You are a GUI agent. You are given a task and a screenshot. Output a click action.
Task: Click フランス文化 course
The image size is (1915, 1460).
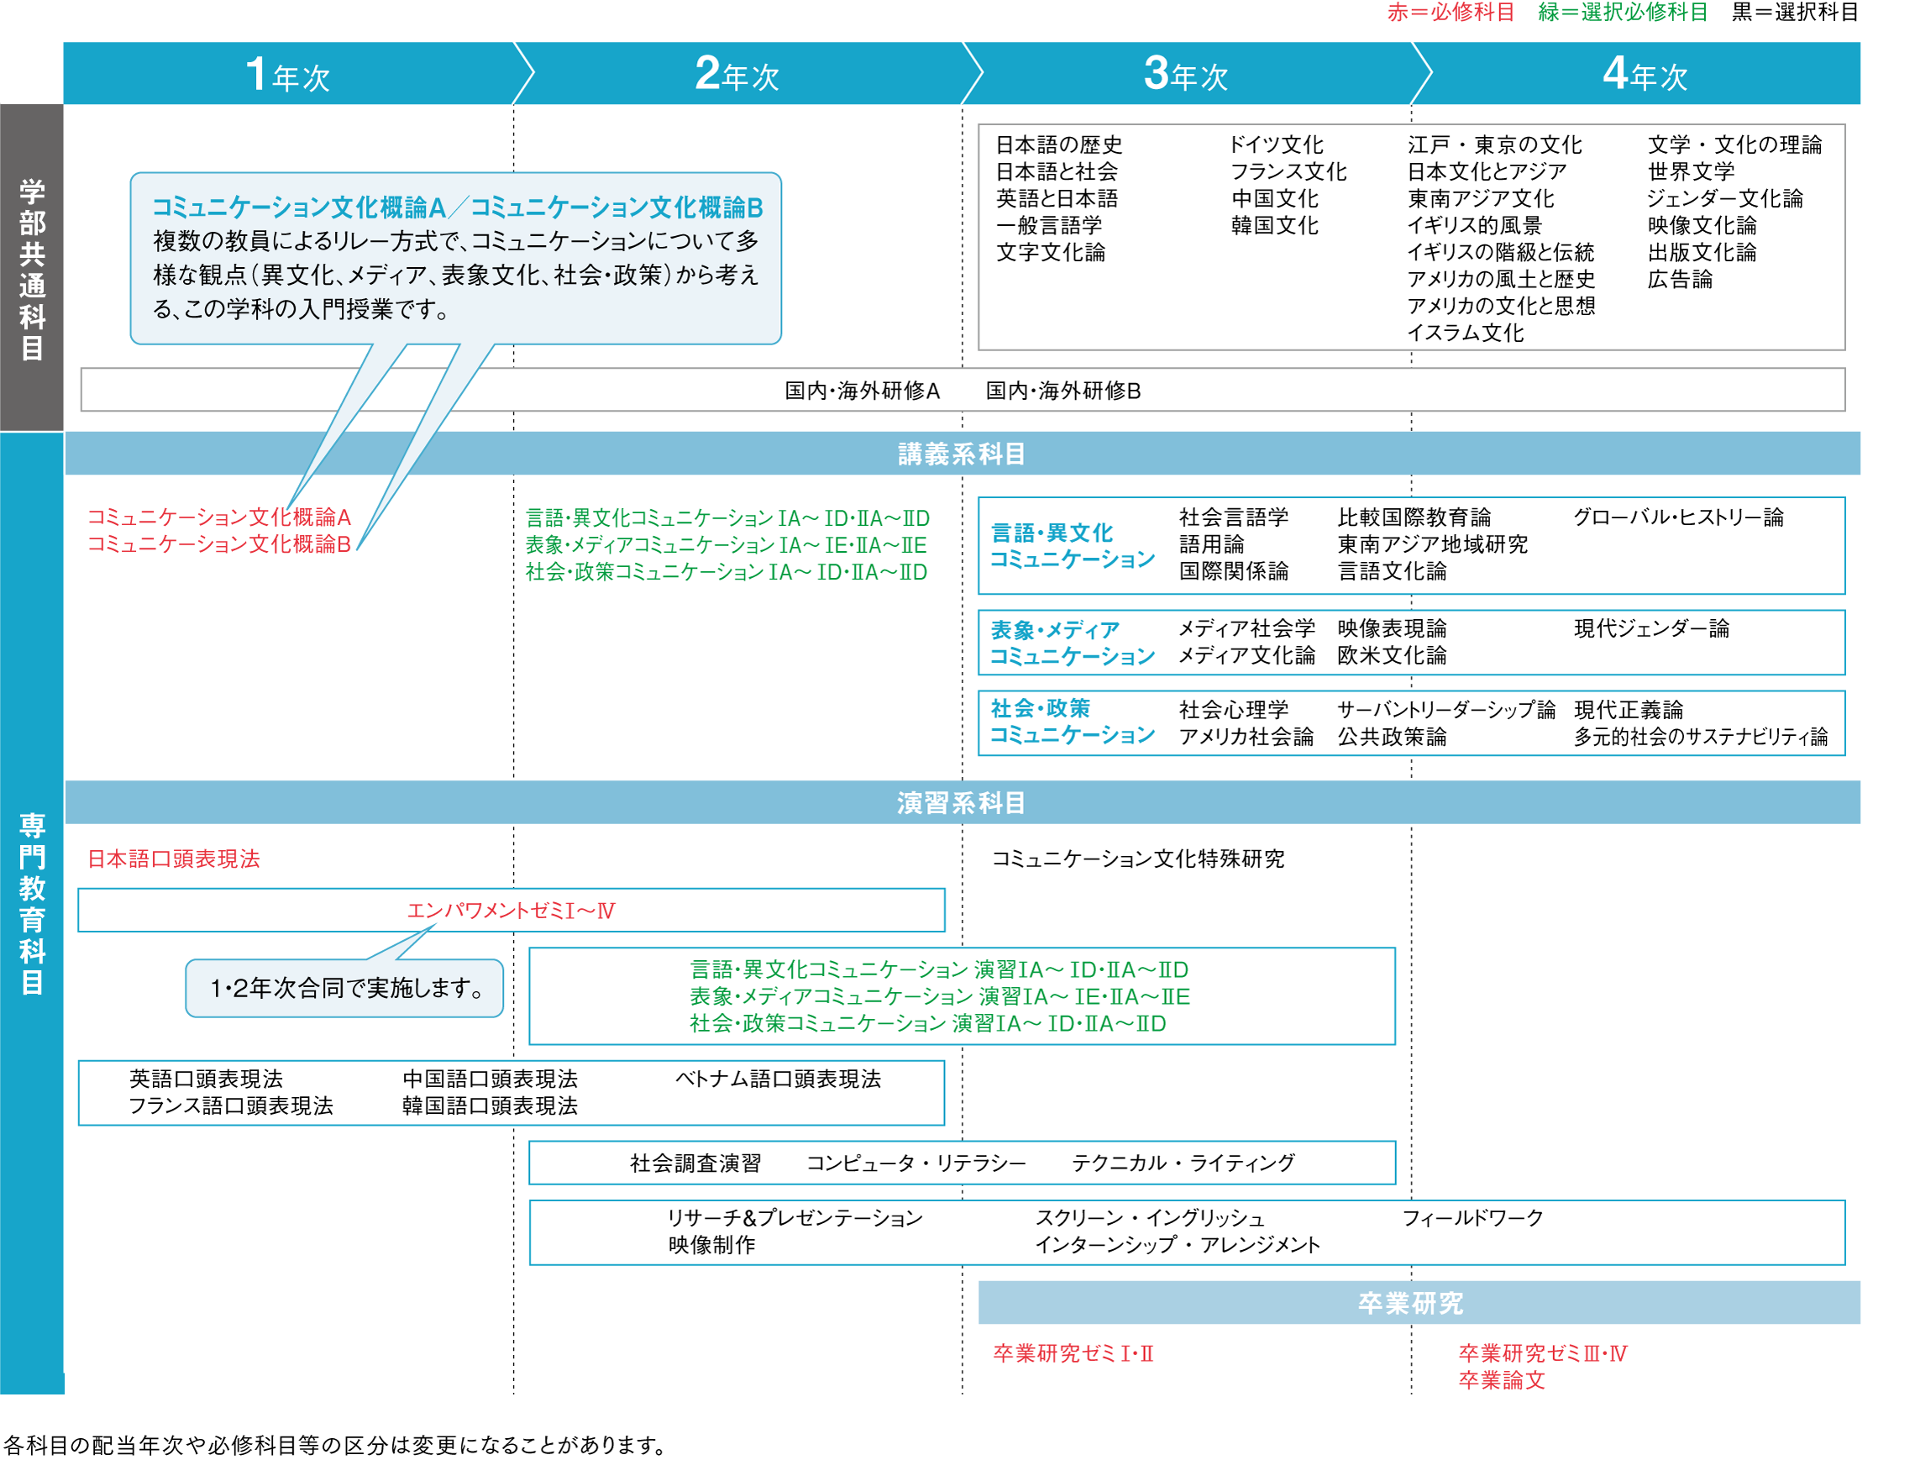1288,172
